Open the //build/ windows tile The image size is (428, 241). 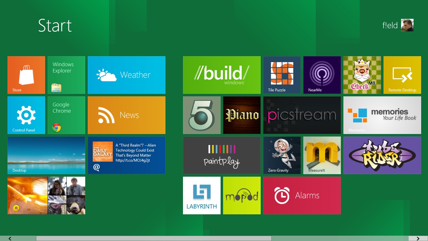pyautogui.click(x=222, y=75)
